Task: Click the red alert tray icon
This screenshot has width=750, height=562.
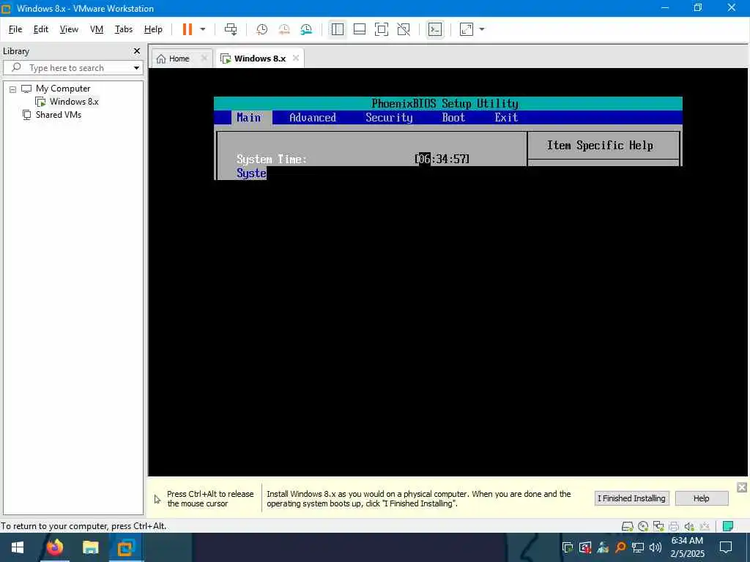Action: click(585, 547)
